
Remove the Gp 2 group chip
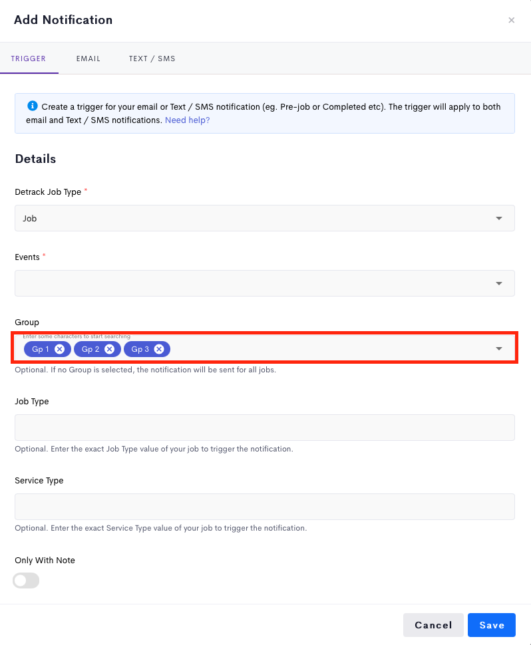click(109, 349)
